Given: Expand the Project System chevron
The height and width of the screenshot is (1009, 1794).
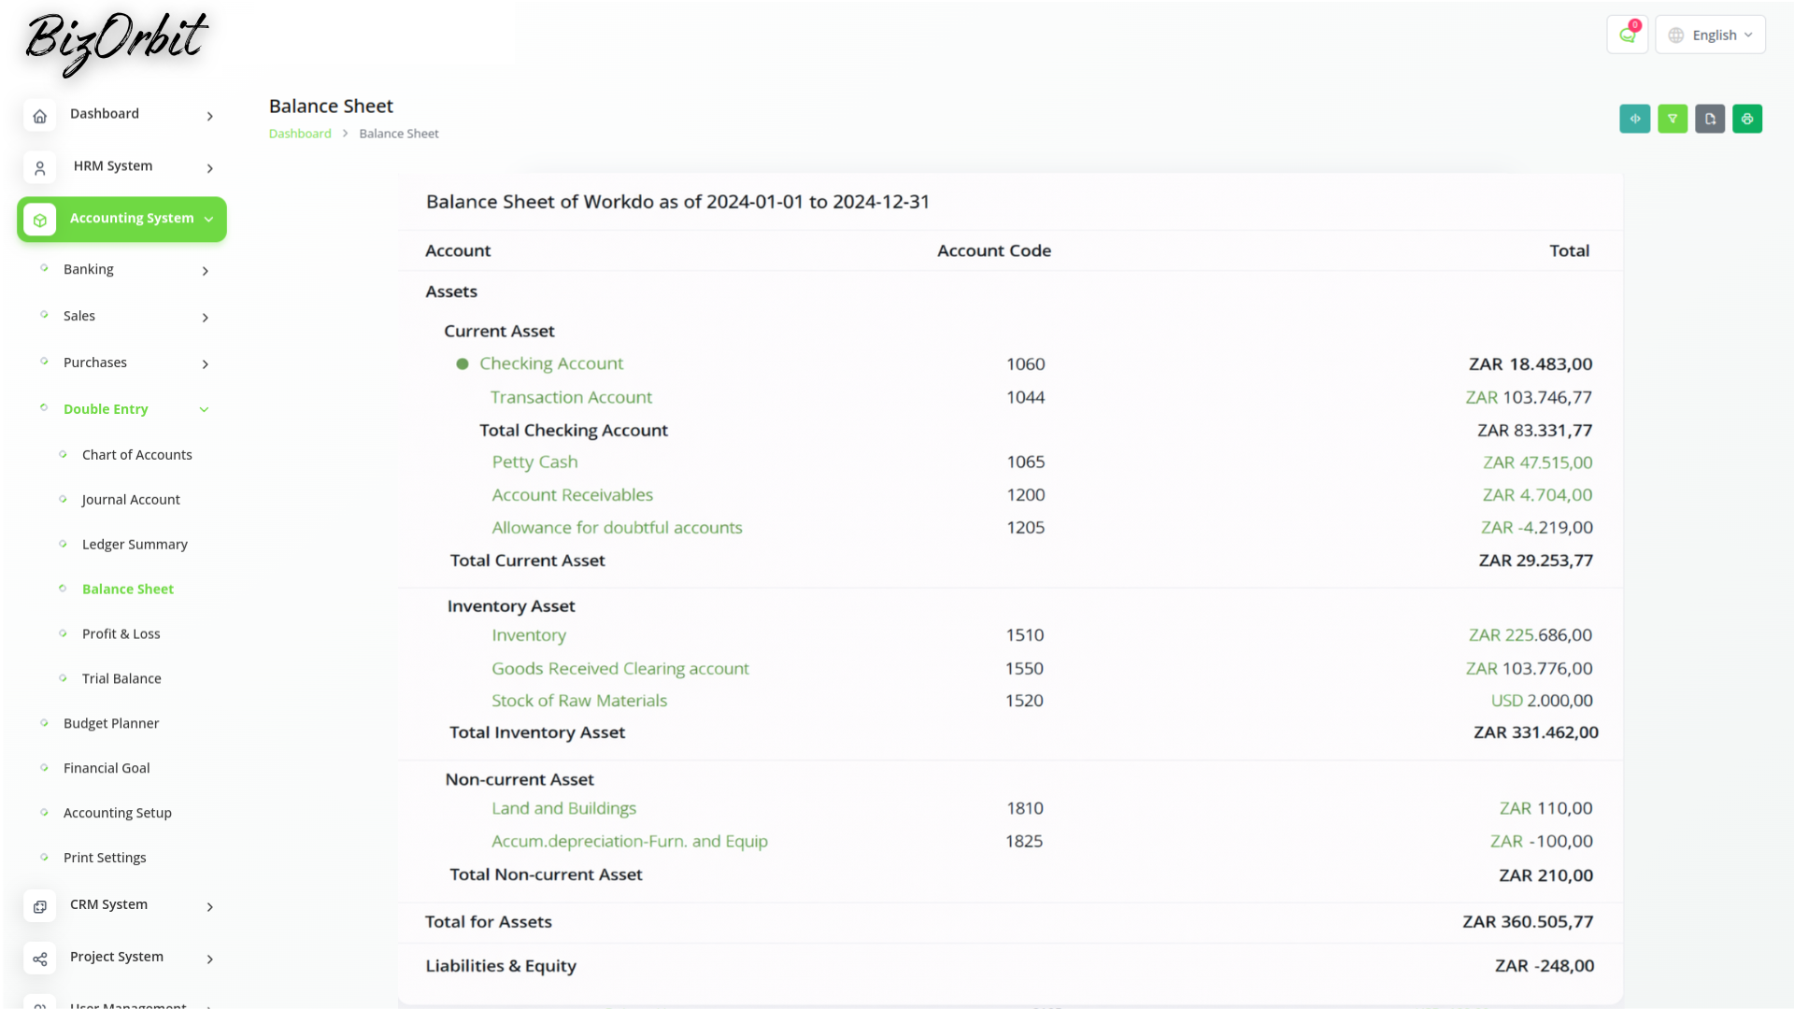Looking at the screenshot, I should (209, 959).
